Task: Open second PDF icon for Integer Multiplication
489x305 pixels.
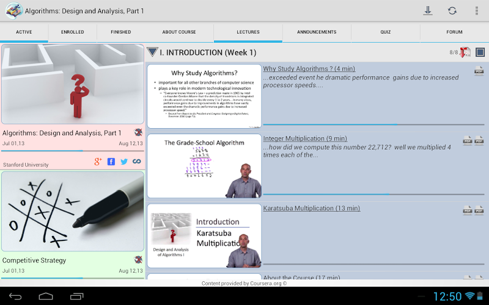Action: pos(479,141)
